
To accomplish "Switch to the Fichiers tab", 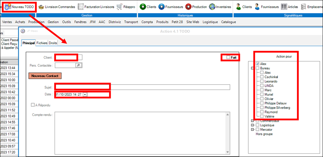I will [x=42, y=43].
